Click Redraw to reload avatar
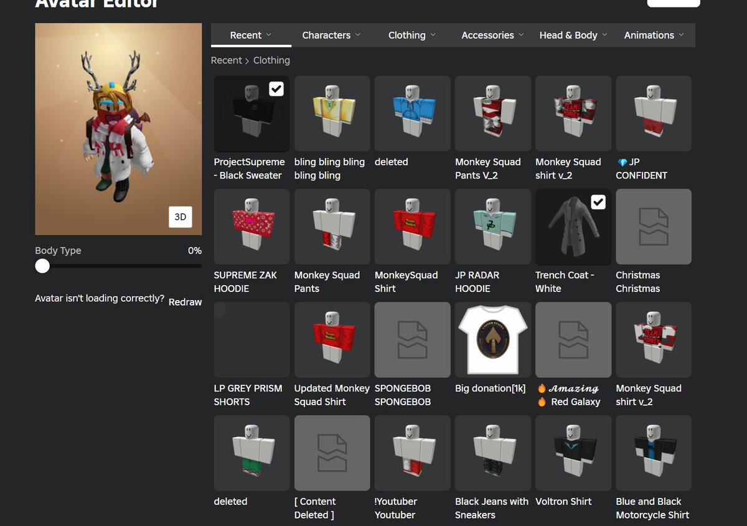The height and width of the screenshot is (526, 747). [x=186, y=302]
